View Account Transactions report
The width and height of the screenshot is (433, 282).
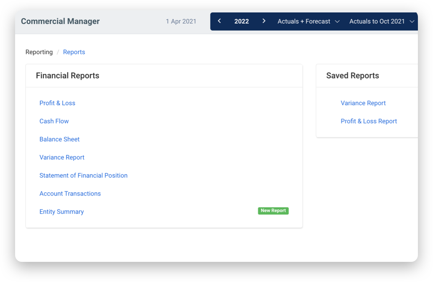(70, 193)
